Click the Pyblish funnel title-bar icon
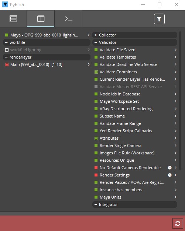185x231 pixels. pos(5,4)
